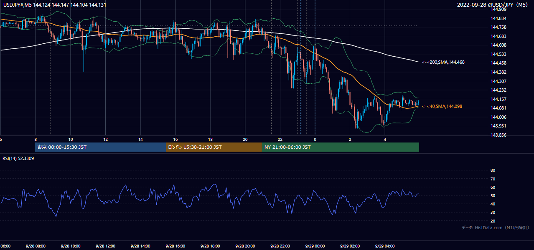Click bottom time label 9/28 18:00
Image resolution: width=534 pixels, height=250 pixels.
pos(210,246)
